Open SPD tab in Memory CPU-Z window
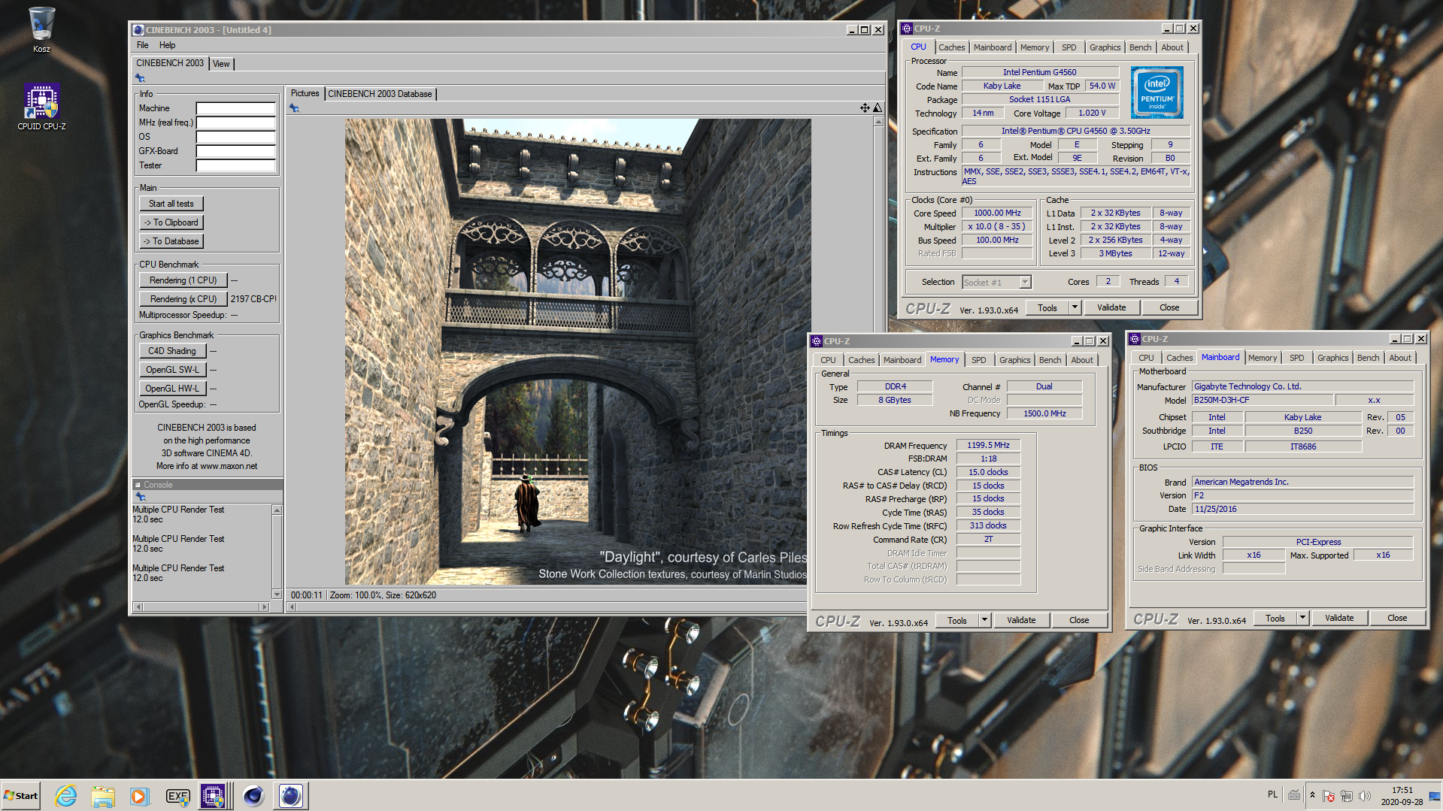 click(978, 360)
